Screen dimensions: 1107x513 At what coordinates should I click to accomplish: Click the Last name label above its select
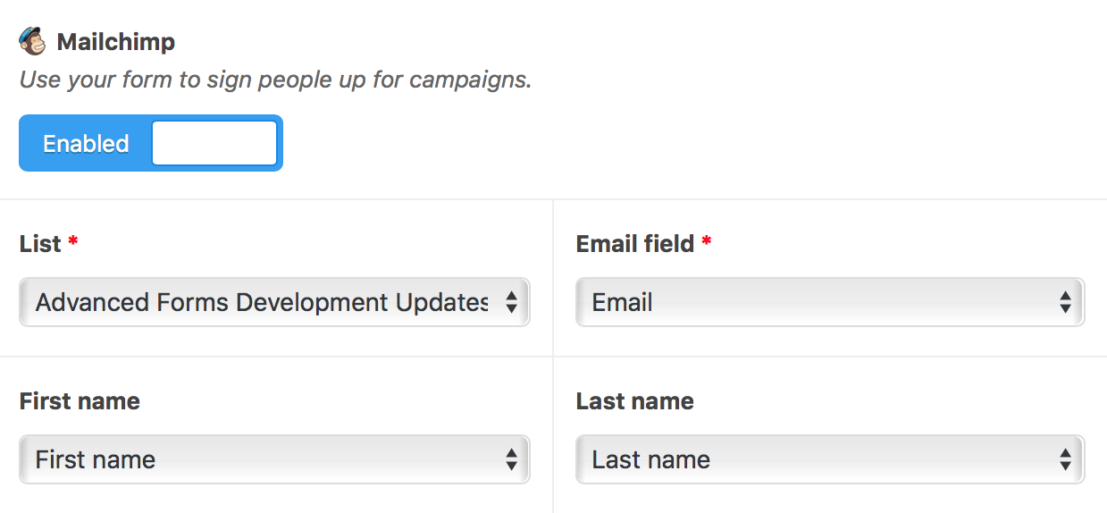(x=635, y=401)
